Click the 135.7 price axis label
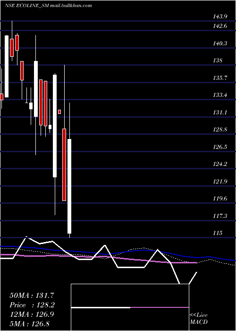236x331 pixels. 220,78
